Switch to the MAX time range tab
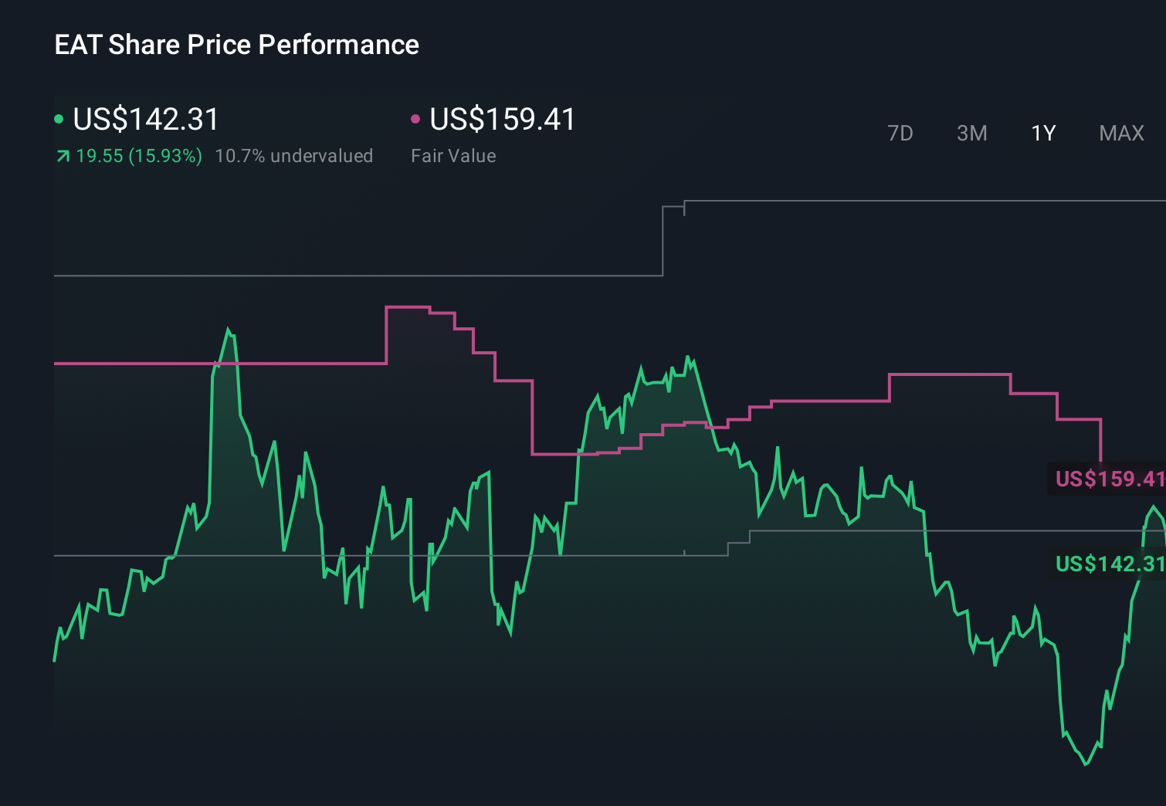This screenshot has height=806, width=1166. 1120,133
